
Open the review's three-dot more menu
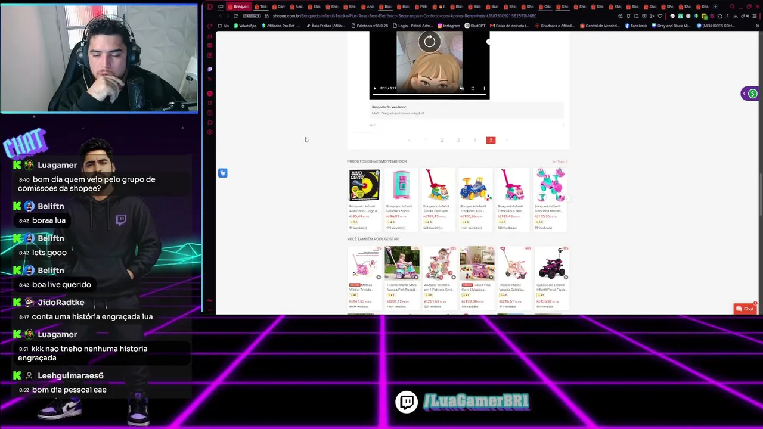pyautogui.click(x=563, y=125)
